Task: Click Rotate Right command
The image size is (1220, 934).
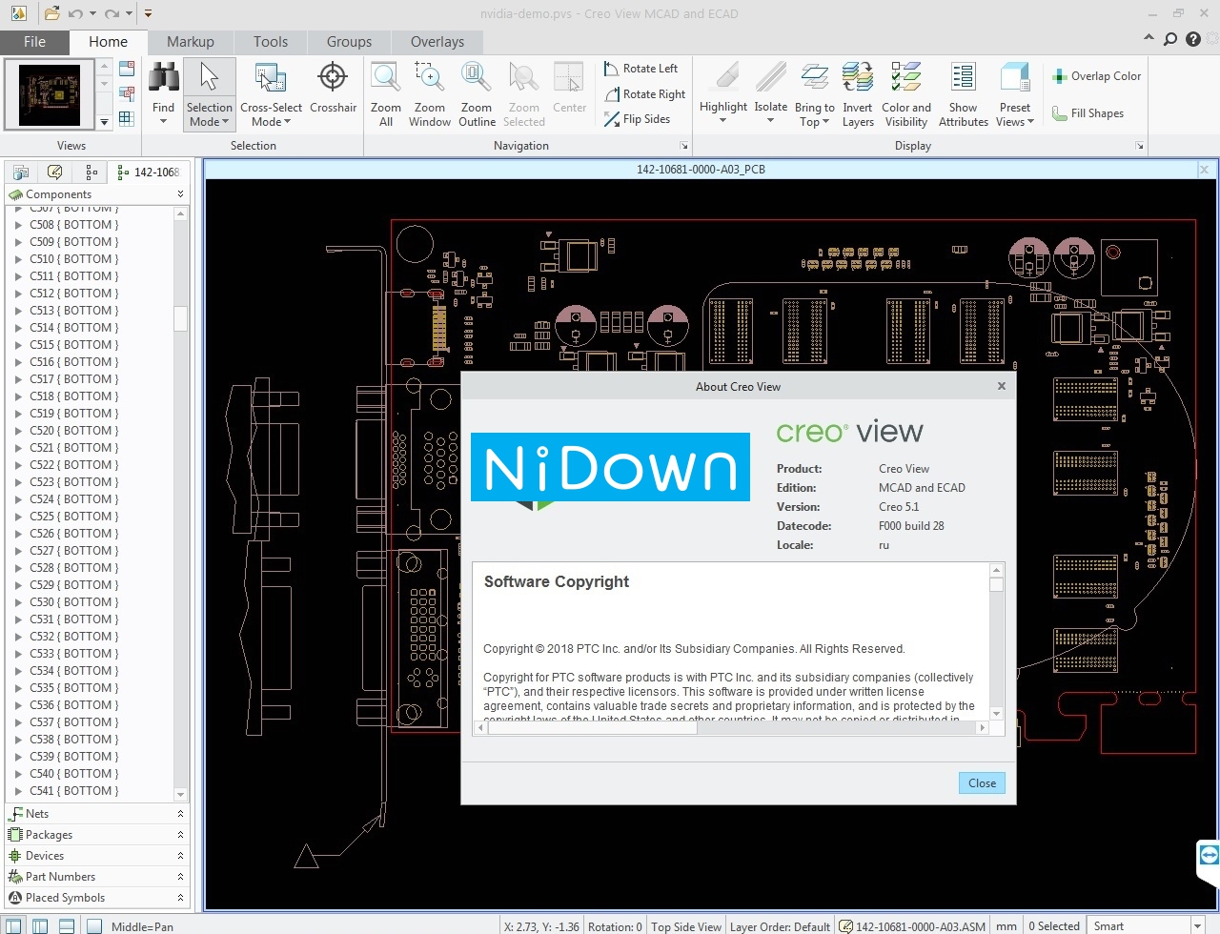Action: tap(644, 94)
